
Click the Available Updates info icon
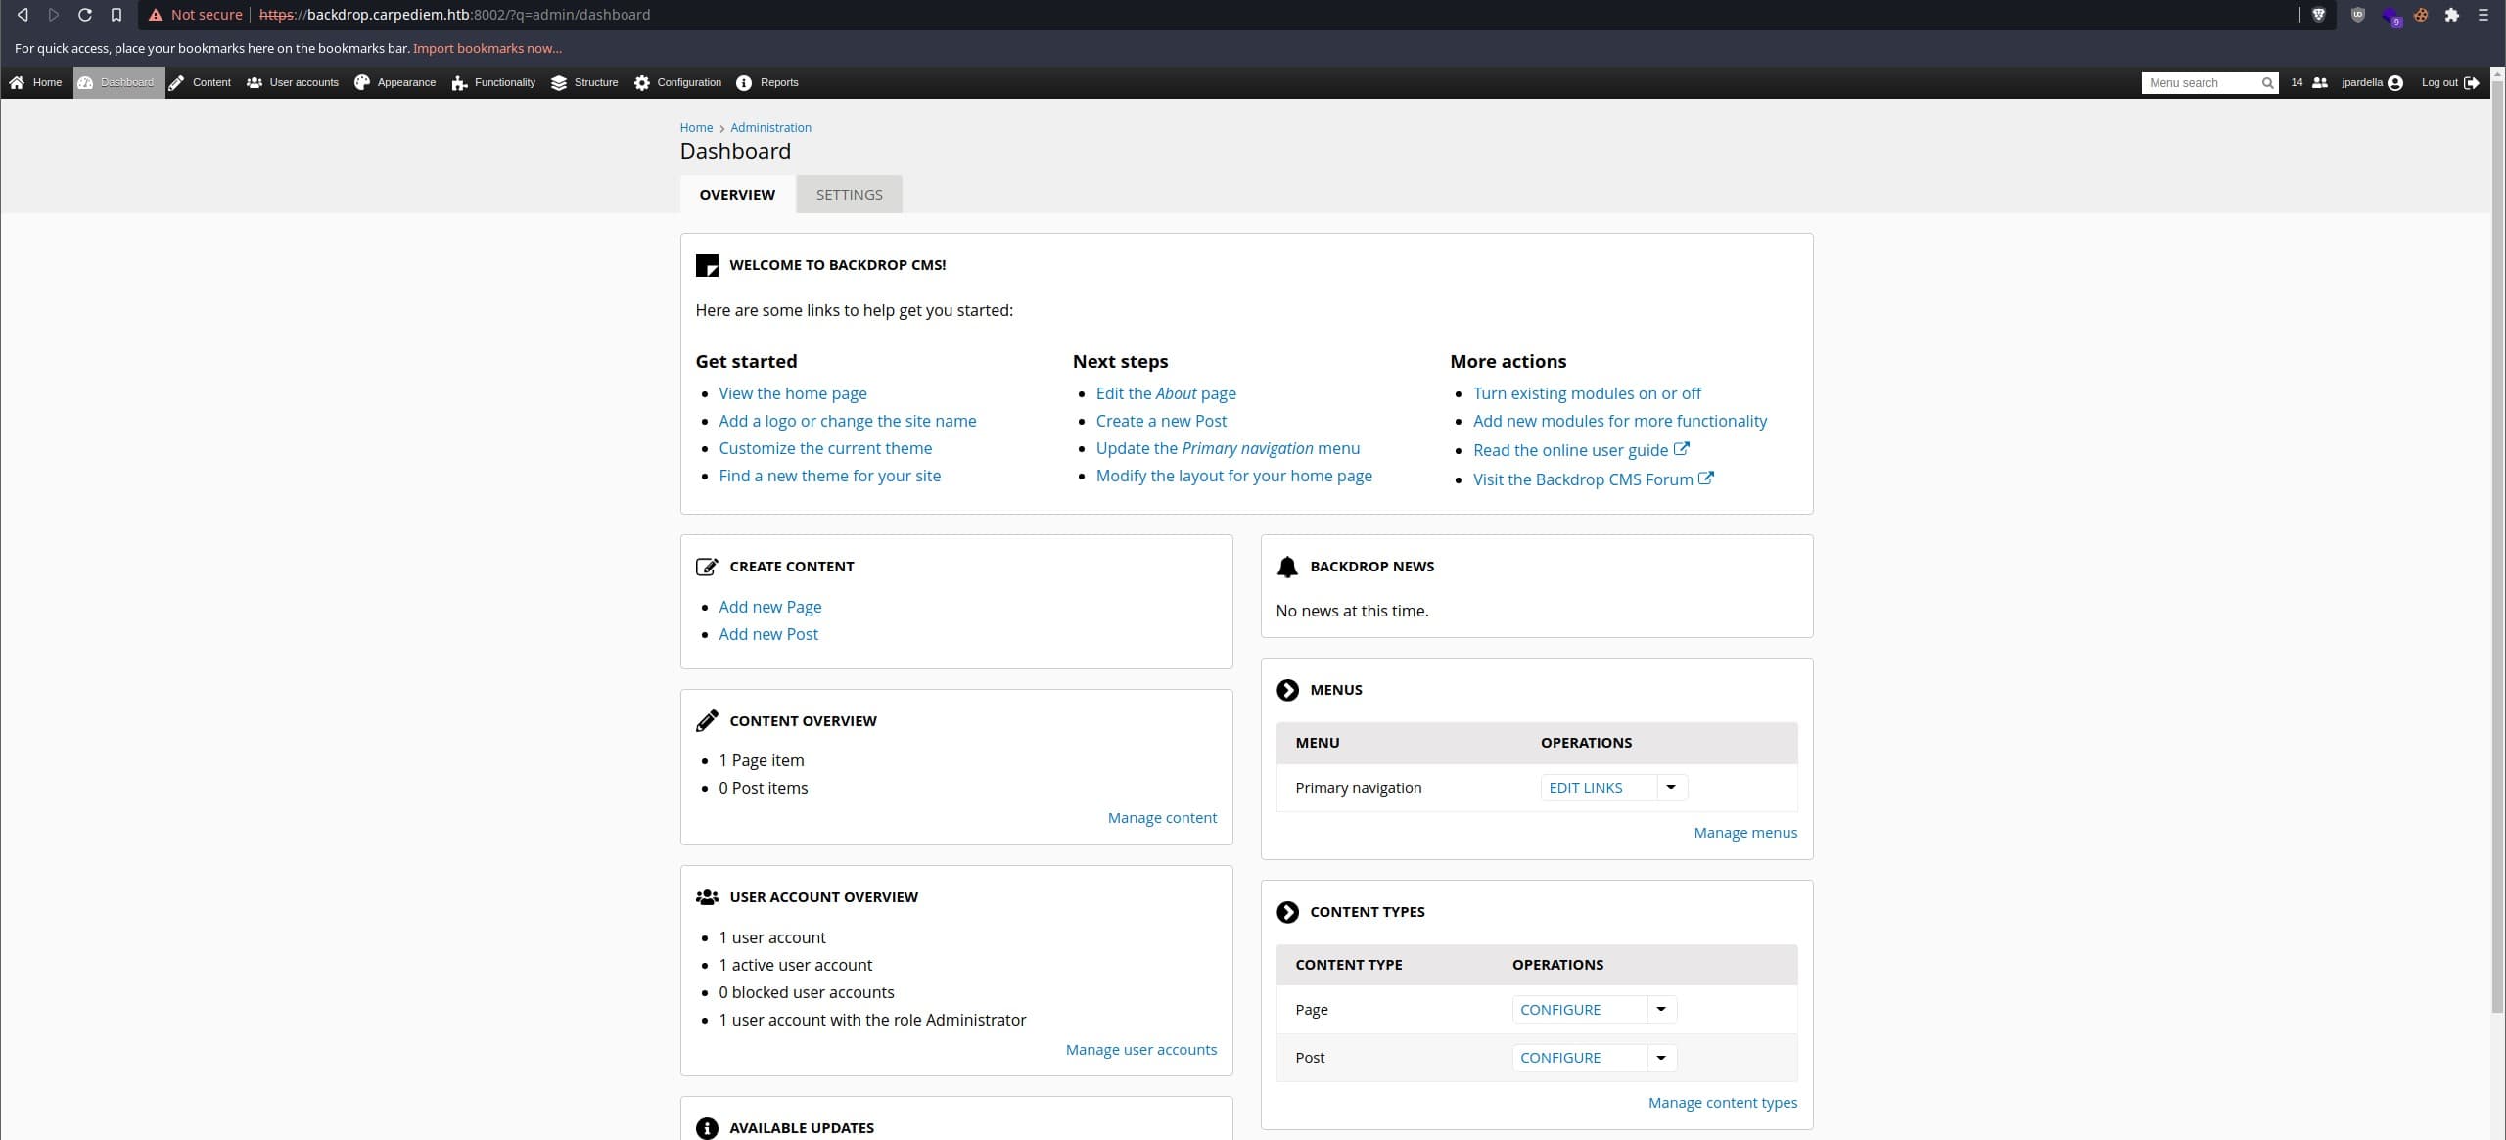tap(707, 1128)
